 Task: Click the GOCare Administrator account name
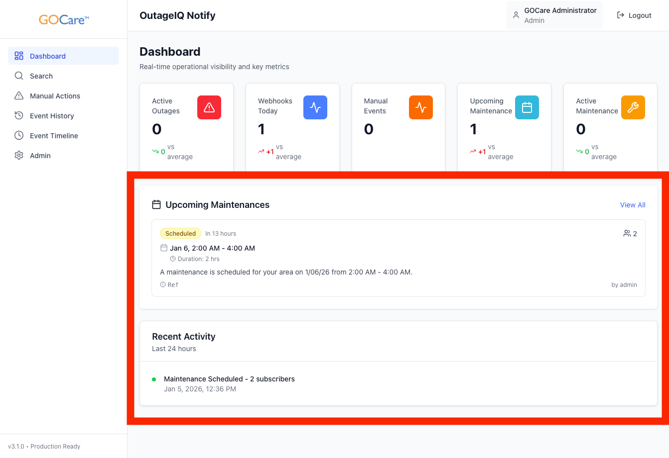560,10
